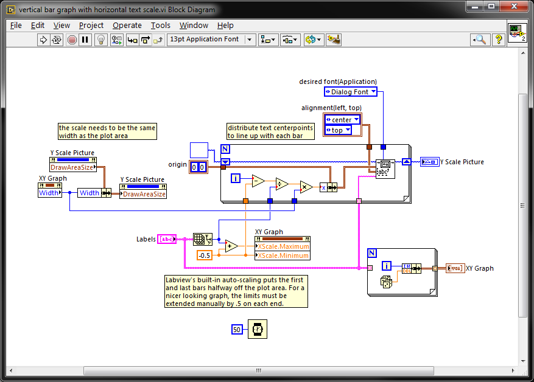This screenshot has height=382, width=534.
Task: Click the 50 numeric constant
Action: coord(237,330)
